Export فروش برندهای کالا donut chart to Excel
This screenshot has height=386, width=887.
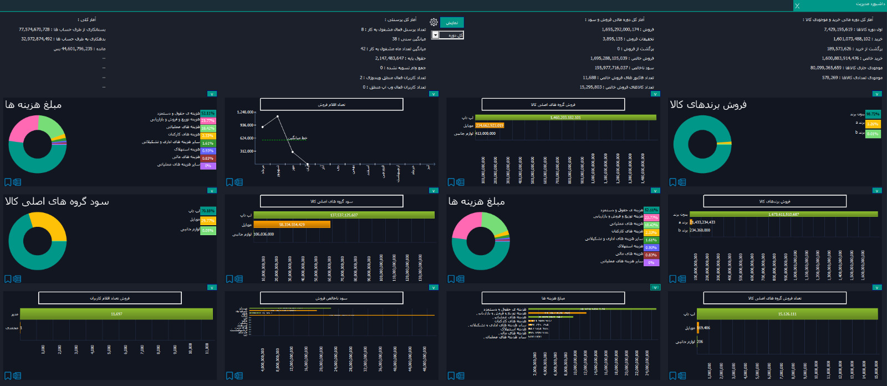click(682, 182)
